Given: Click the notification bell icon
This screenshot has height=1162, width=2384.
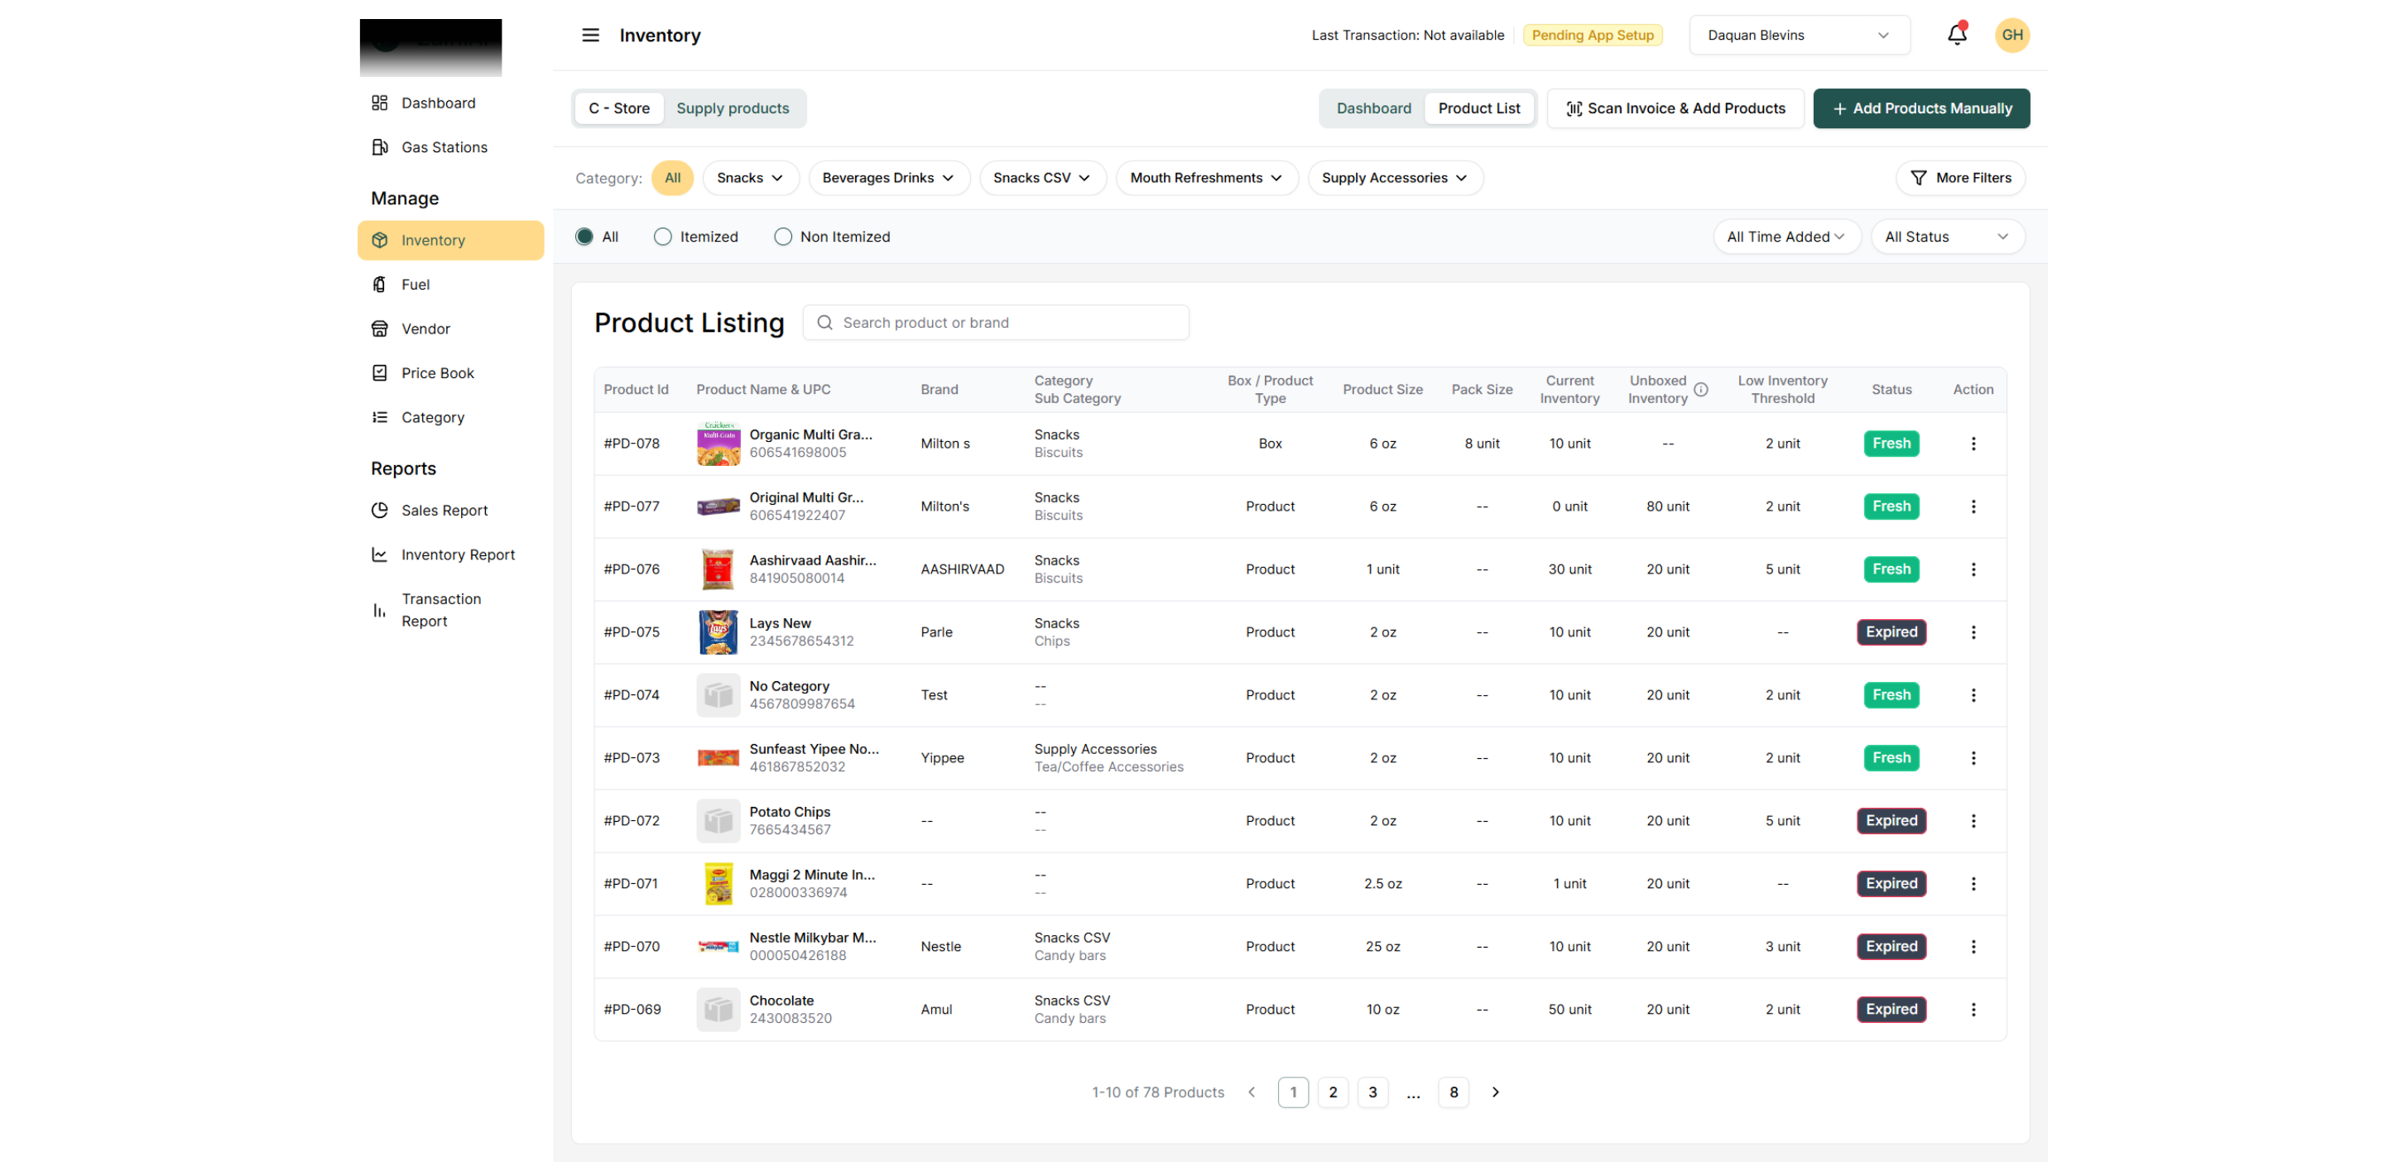Looking at the screenshot, I should coord(1956,35).
